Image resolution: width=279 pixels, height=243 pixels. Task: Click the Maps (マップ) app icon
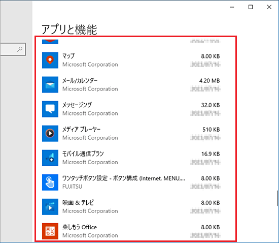50,60
